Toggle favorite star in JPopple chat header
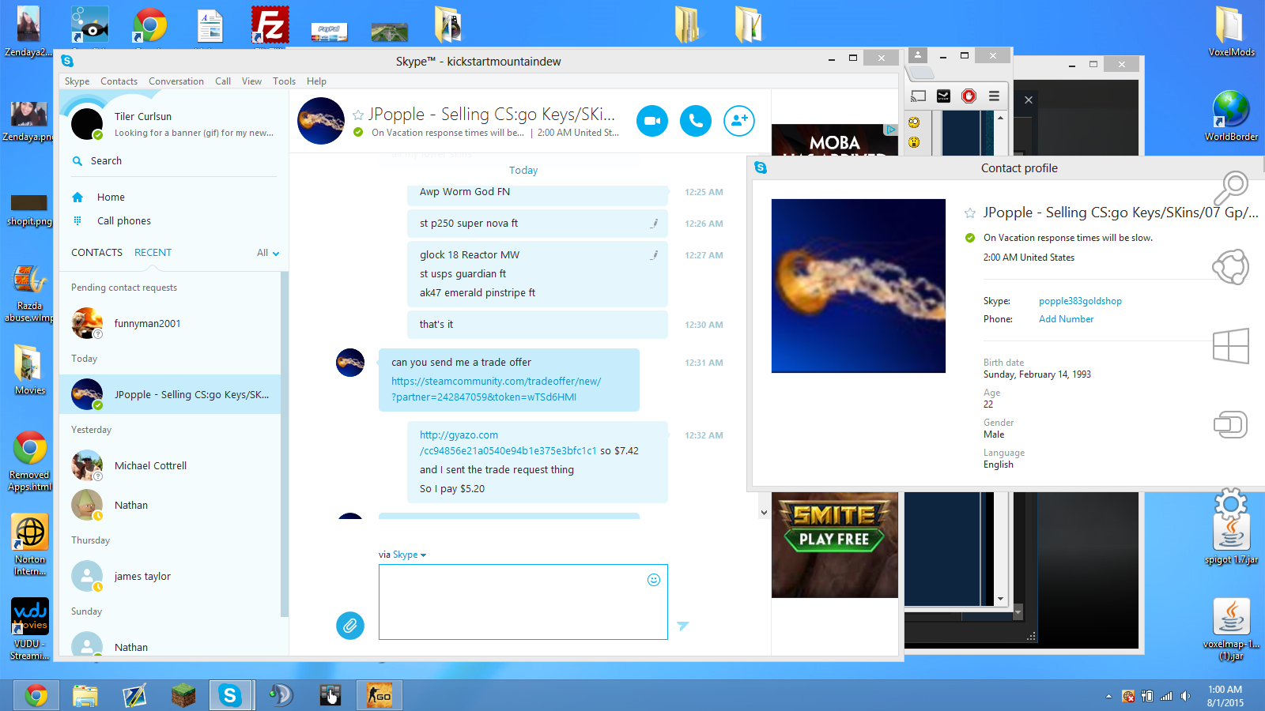 358,115
